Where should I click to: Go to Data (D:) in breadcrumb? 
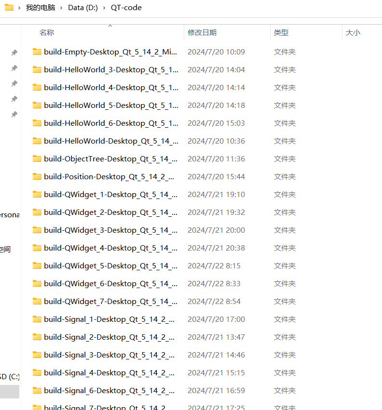click(83, 8)
